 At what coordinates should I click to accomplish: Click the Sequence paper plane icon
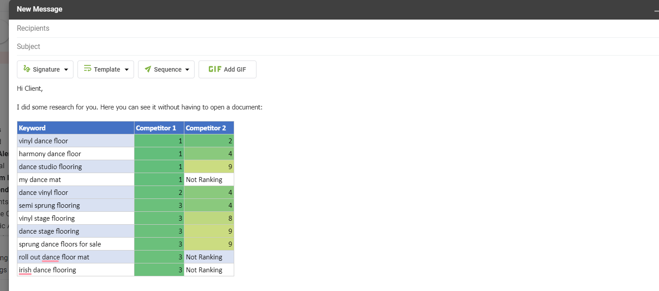148,69
